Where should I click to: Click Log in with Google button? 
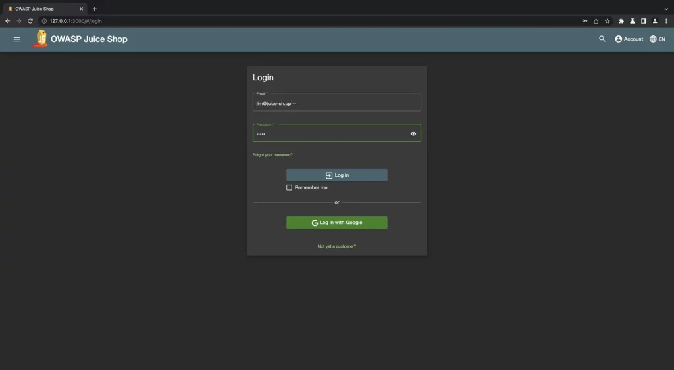(x=336, y=222)
